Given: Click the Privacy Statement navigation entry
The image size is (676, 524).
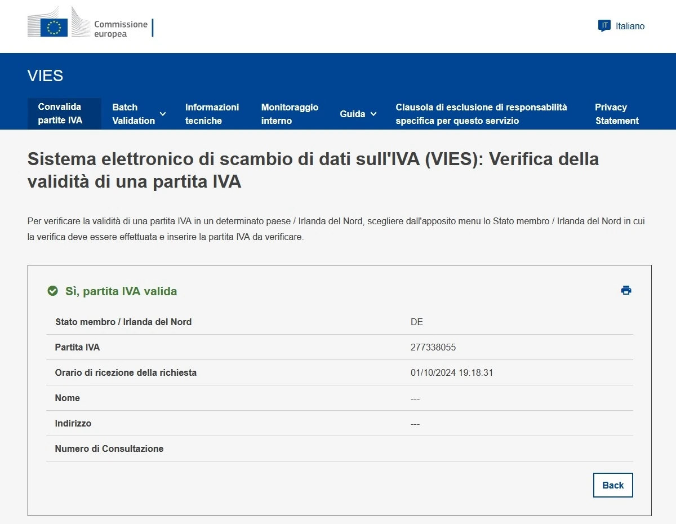Looking at the screenshot, I should [617, 114].
